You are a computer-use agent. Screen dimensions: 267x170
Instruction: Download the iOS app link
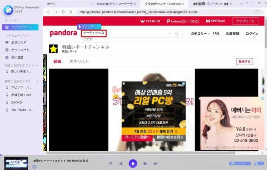pos(194,21)
